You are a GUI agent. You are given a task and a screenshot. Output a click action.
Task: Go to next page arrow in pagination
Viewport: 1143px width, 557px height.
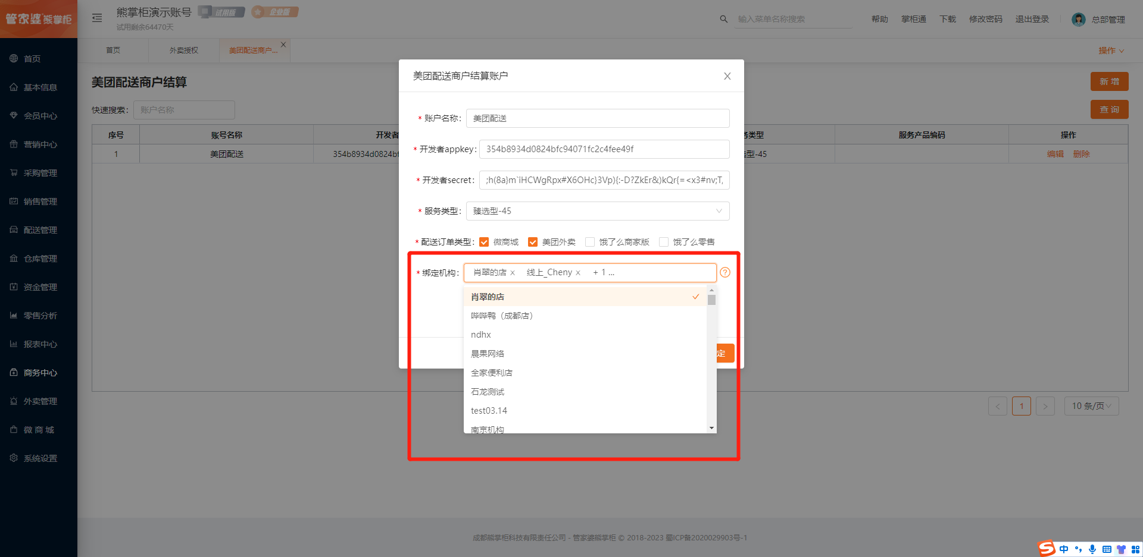click(x=1045, y=406)
